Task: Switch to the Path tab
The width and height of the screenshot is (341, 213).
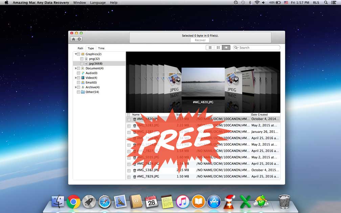Action: point(80,48)
